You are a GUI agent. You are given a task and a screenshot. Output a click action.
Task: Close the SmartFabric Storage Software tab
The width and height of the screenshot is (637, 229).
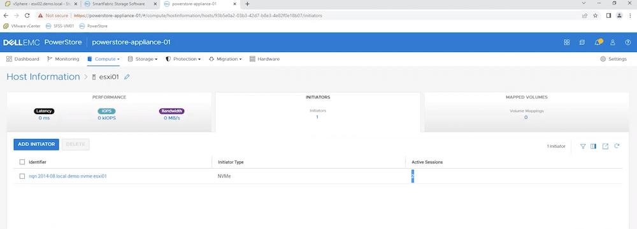[155, 4]
